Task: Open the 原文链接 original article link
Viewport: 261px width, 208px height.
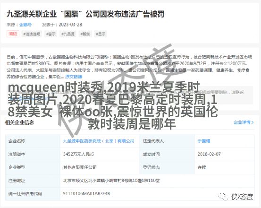Action: 74,77
